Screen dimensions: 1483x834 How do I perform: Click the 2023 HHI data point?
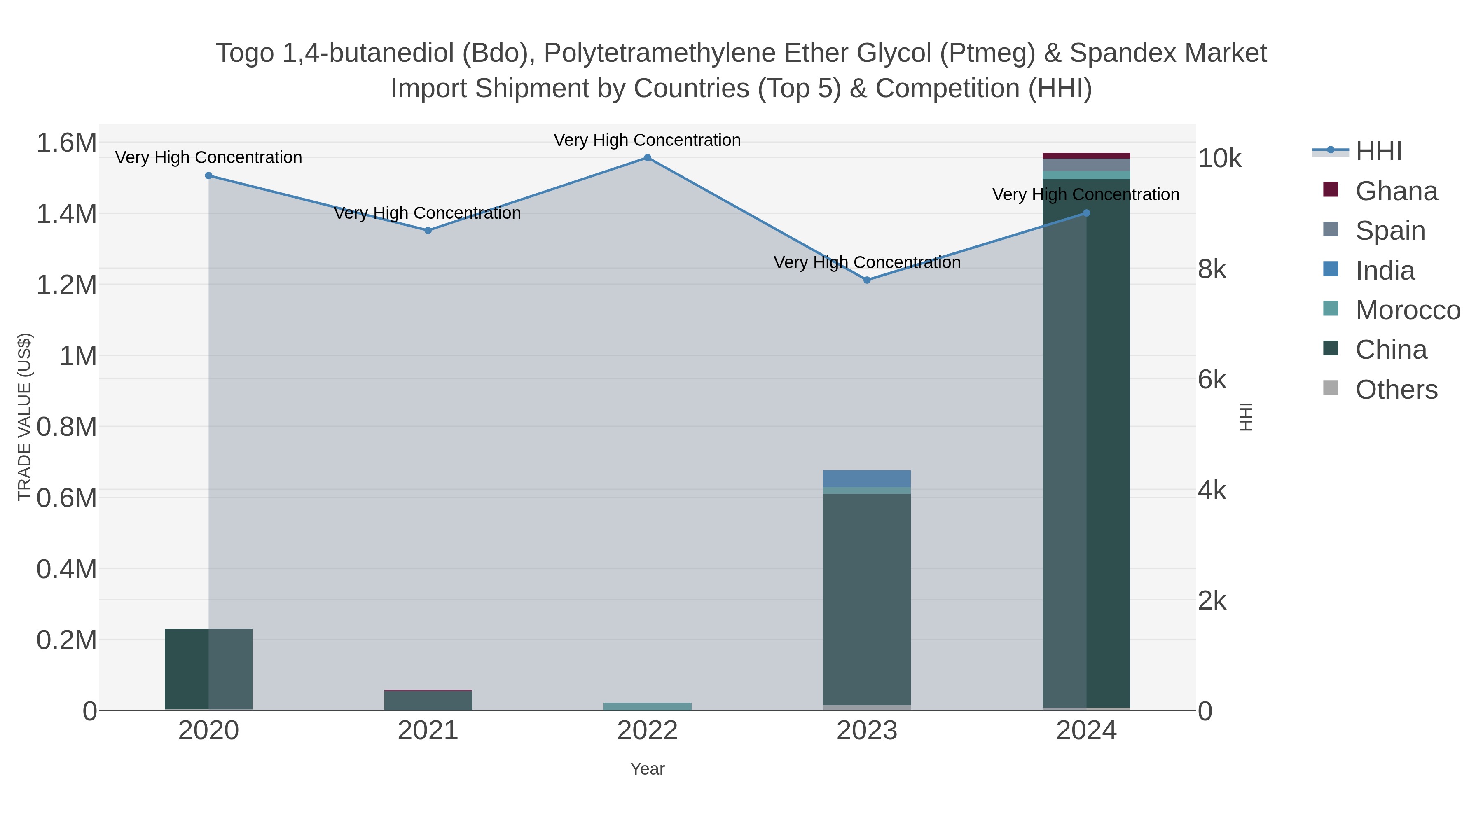pos(867,280)
